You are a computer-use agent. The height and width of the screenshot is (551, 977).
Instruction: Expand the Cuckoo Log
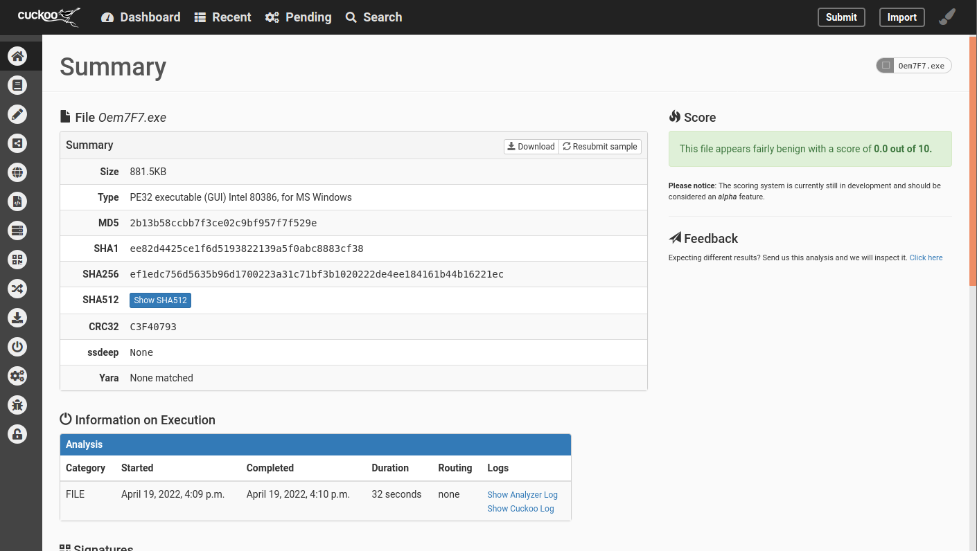tap(520, 509)
